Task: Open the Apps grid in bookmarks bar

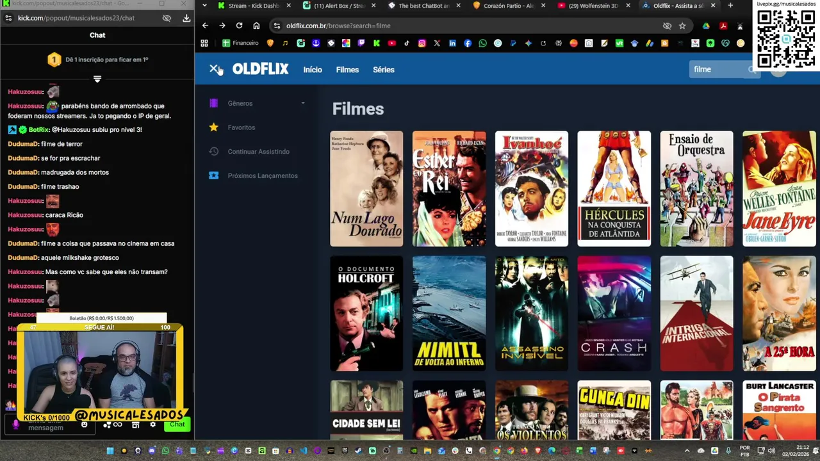Action: [204, 43]
